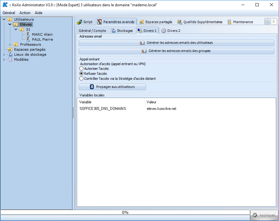Click the Appliquer button

264,215
